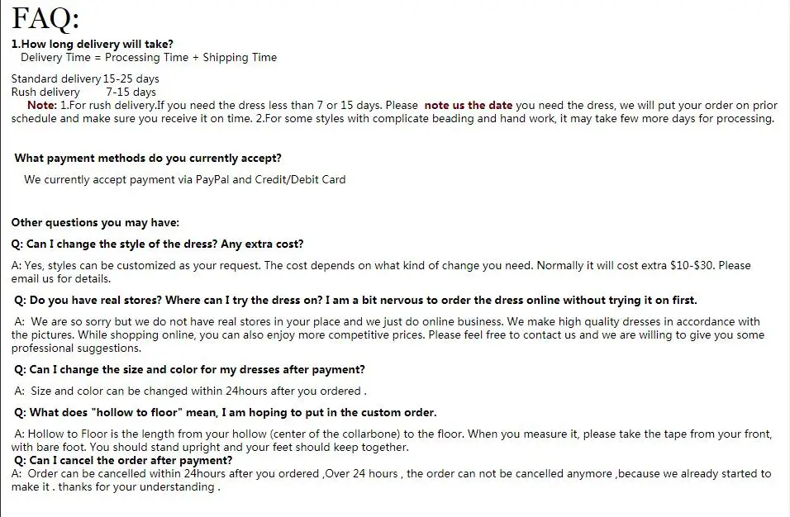The width and height of the screenshot is (790, 517).
Task: Click the "change the size and color" question
Action: tap(189, 369)
